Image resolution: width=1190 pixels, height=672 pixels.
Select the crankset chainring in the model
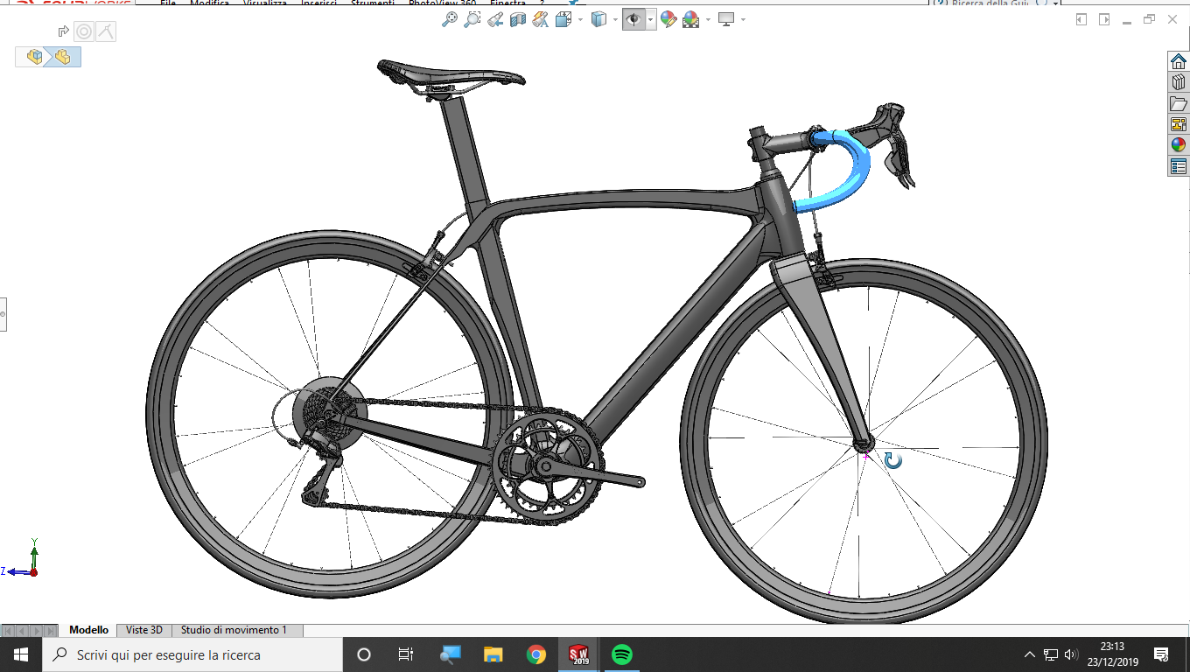(x=547, y=466)
